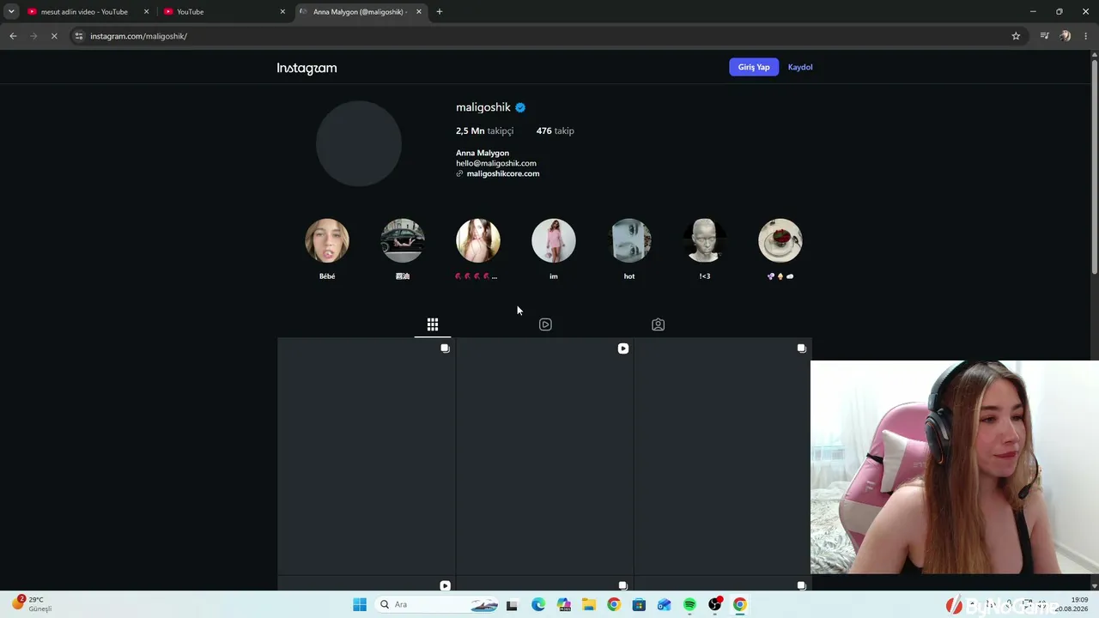Open the maligoshikcore.com profile link
The image size is (1099, 618).
(x=502, y=173)
